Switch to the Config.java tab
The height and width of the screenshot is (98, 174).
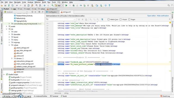(52, 12)
